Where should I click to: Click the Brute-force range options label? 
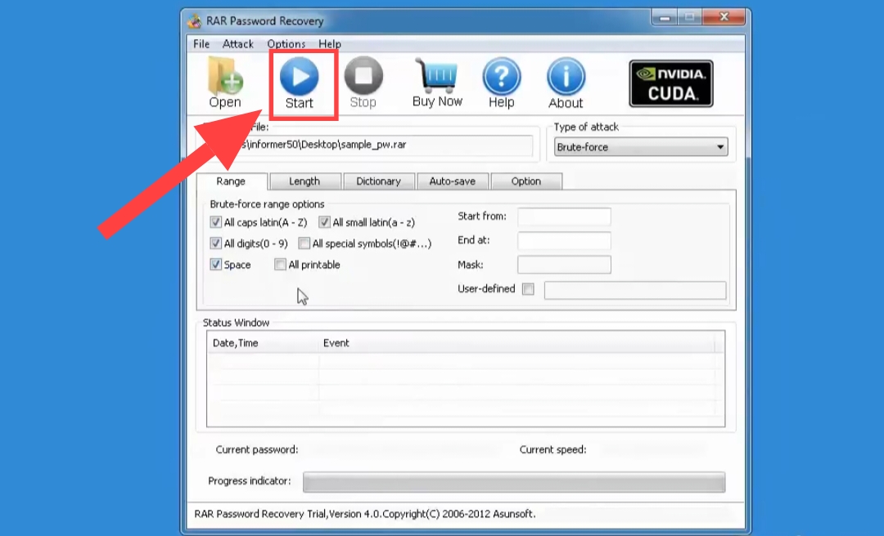point(267,204)
